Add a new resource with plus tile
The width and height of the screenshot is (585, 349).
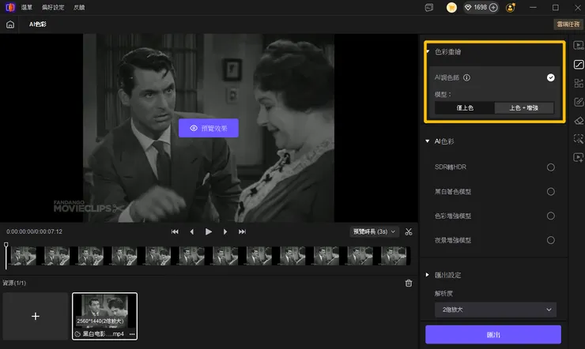coord(36,316)
